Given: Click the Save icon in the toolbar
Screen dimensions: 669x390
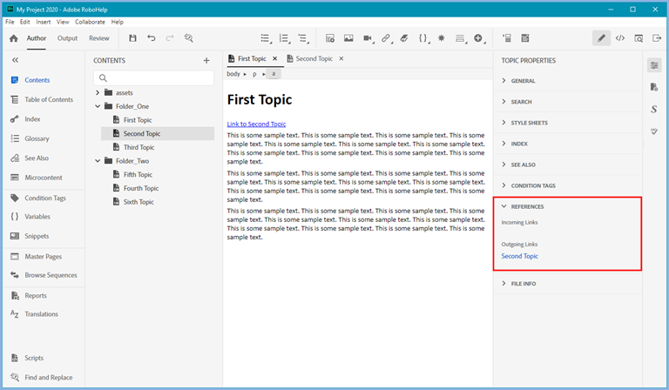Looking at the screenshot, I should 132,38.
